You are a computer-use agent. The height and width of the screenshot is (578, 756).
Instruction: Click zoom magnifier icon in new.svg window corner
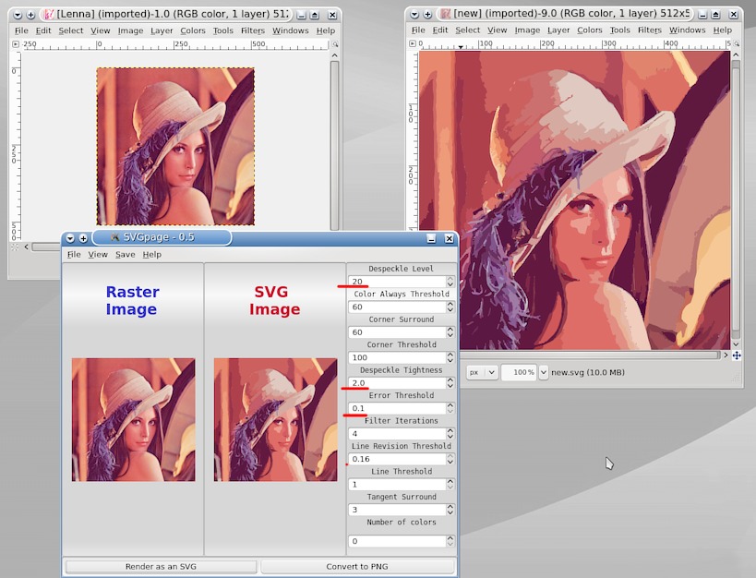pos(737,43)
